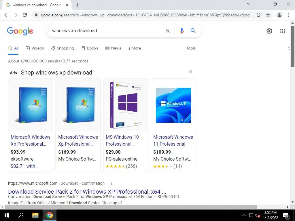This screenshot has height=221, width=295.
Task: Switch to the News tab
Action: click(x=113, y=48)
